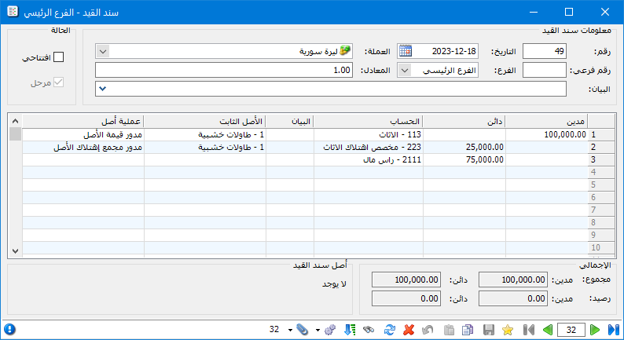Select the cell مدور قيمة الأصل
Image resolution: width=624 pixels, height=340 pixels.
(83, 135)
